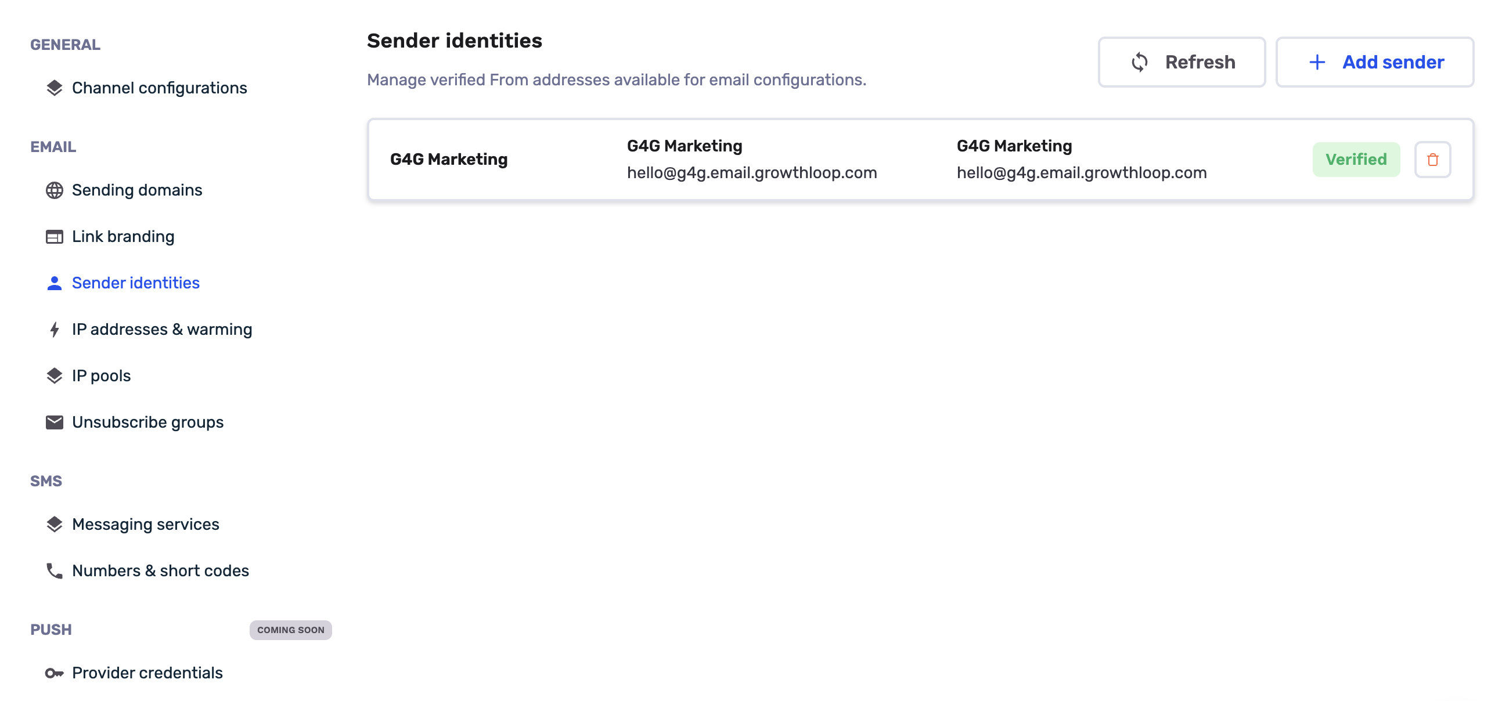Click the Add sender button
This screenshot has height=701, width=1491.
point(1374,62)
